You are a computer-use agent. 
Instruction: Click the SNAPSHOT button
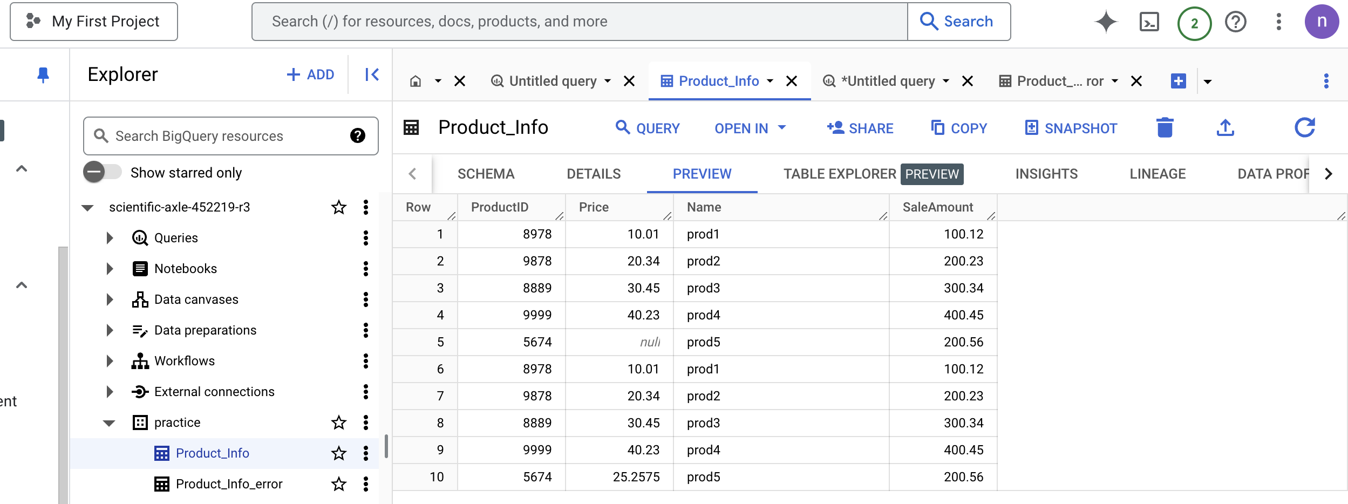pos(1070,128)
